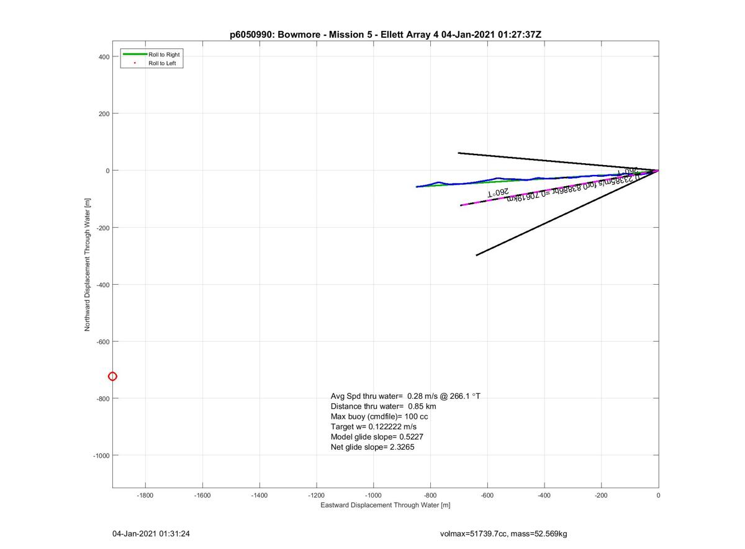Click the "Max buoy (cmdfile)= 100 cc" line
The width and height of the screenshot is (745, 549).
point(379,416)
